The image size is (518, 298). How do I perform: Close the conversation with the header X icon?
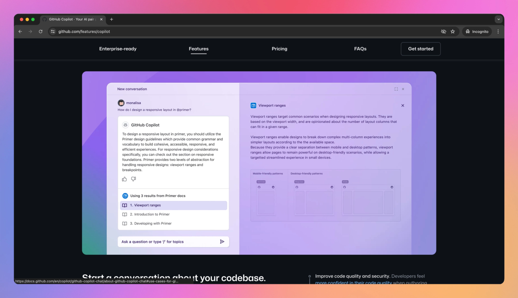pyautogui.click(x=403, y=89)
